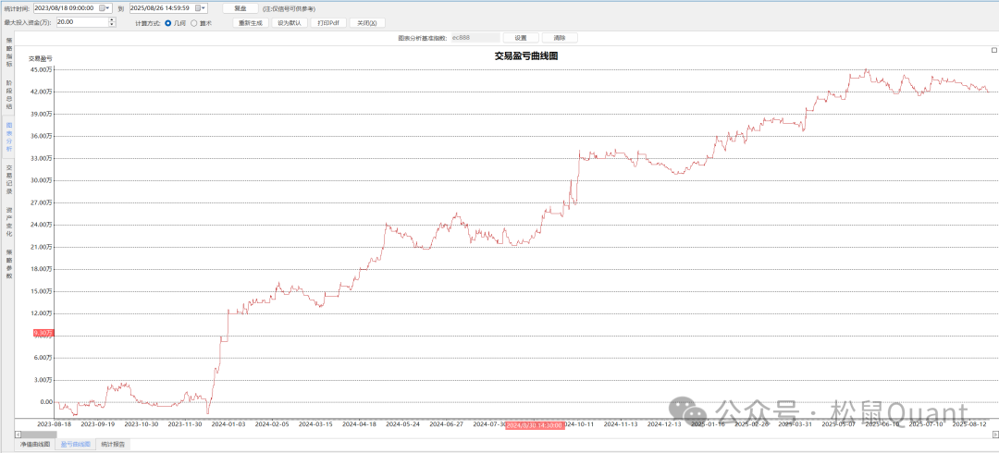Click the 最大投入资金 input field

[x=74, y=21]
